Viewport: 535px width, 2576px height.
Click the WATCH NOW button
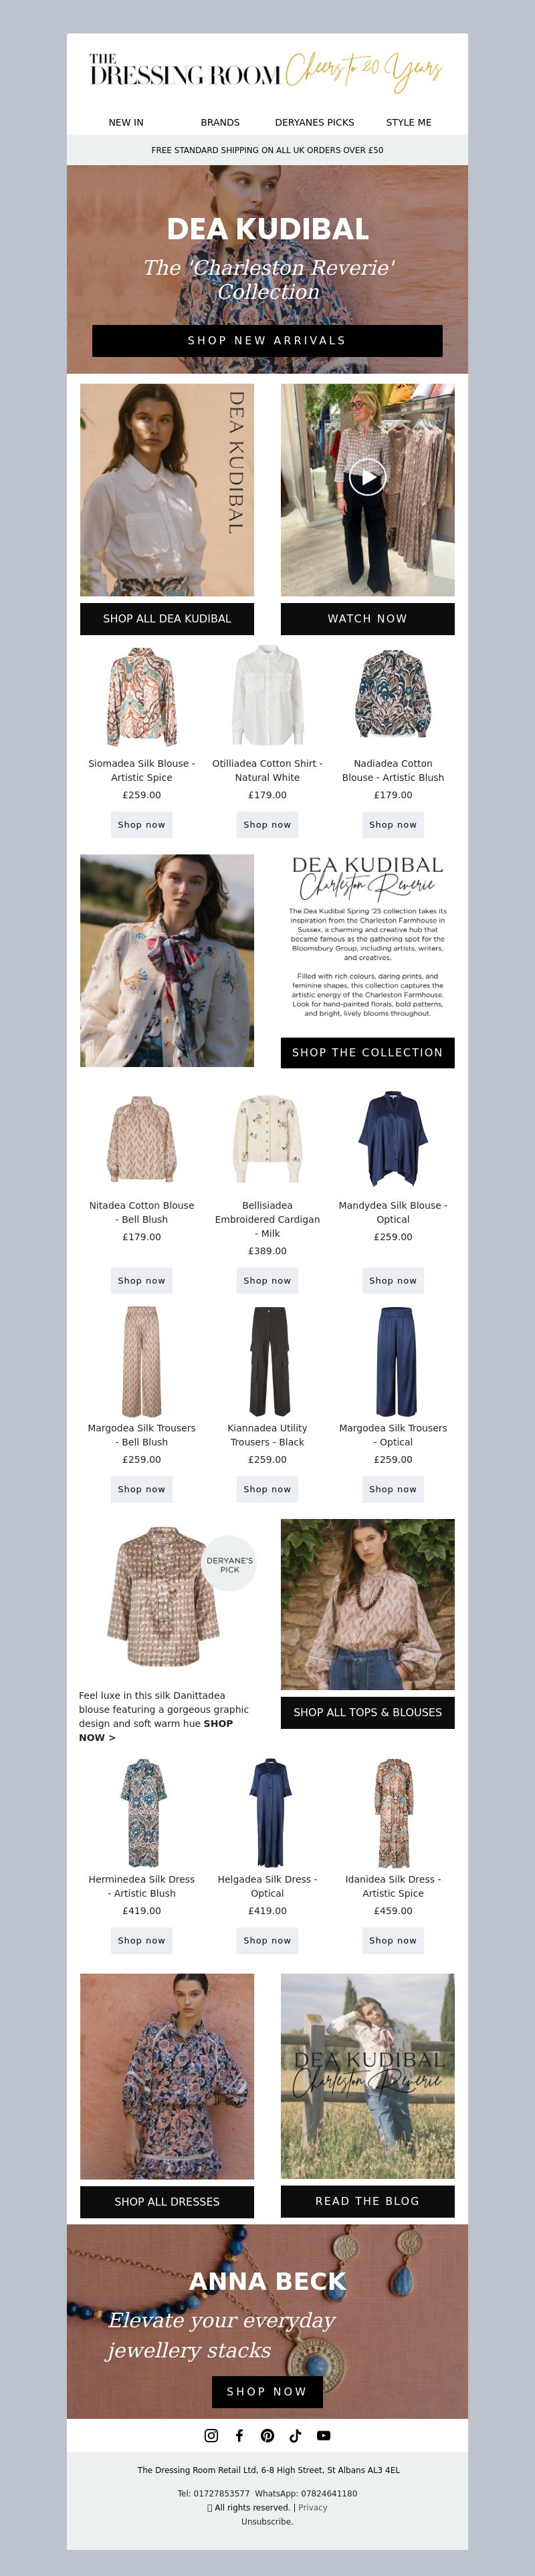click(367, 618)
